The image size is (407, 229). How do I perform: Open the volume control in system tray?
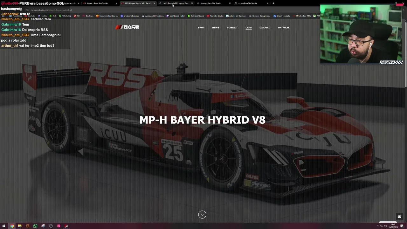[386, 226]
